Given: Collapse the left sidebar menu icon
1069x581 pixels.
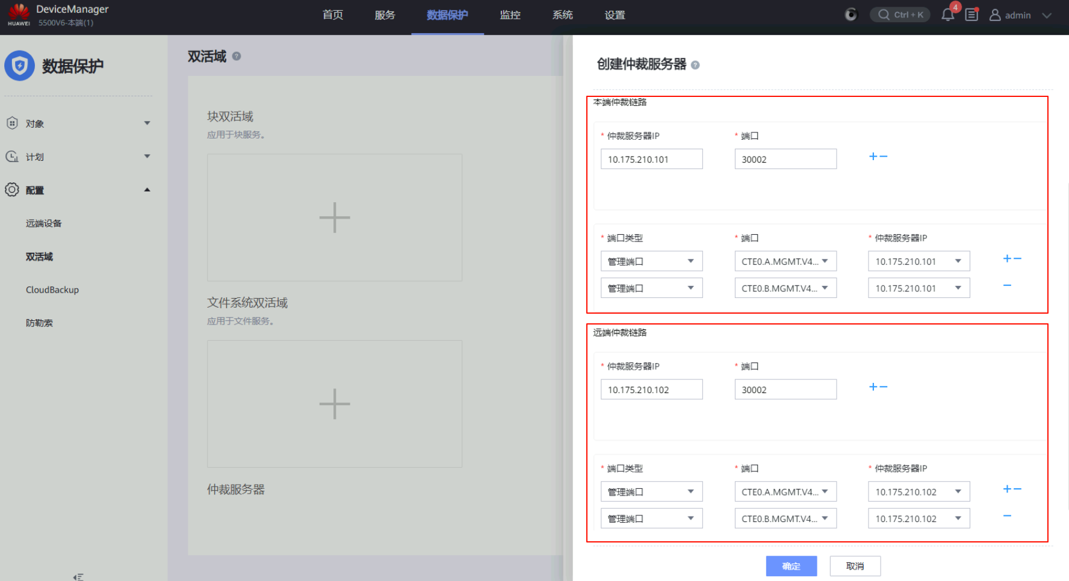Looking at the screenshot, I should (78, 577).
